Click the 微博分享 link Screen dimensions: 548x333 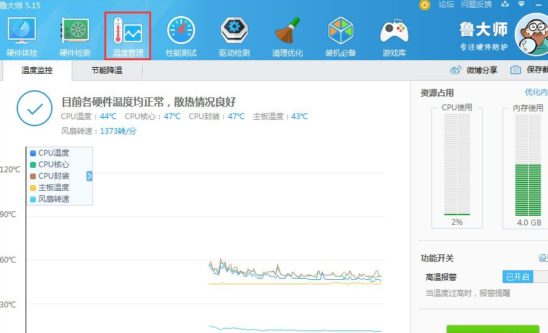coord(482,70)
